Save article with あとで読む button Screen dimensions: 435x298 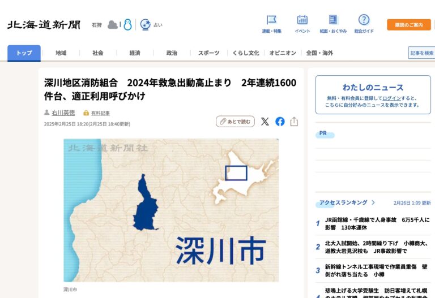click(235, 122)
